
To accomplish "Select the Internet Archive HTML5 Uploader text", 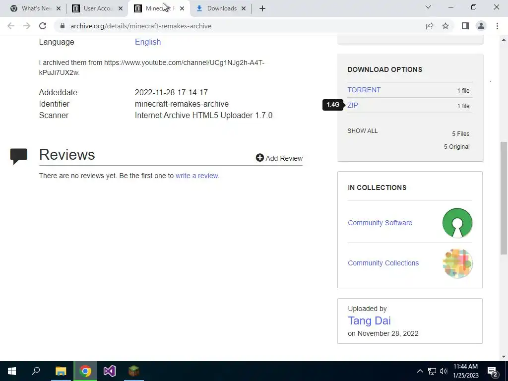I will (204, 115).
